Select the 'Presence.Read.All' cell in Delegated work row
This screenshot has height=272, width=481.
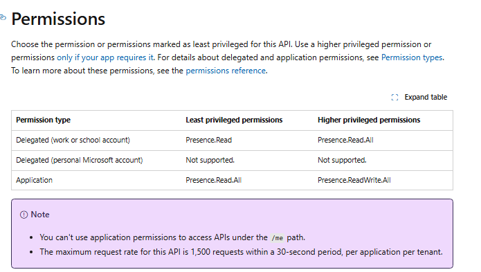point(346,140)
